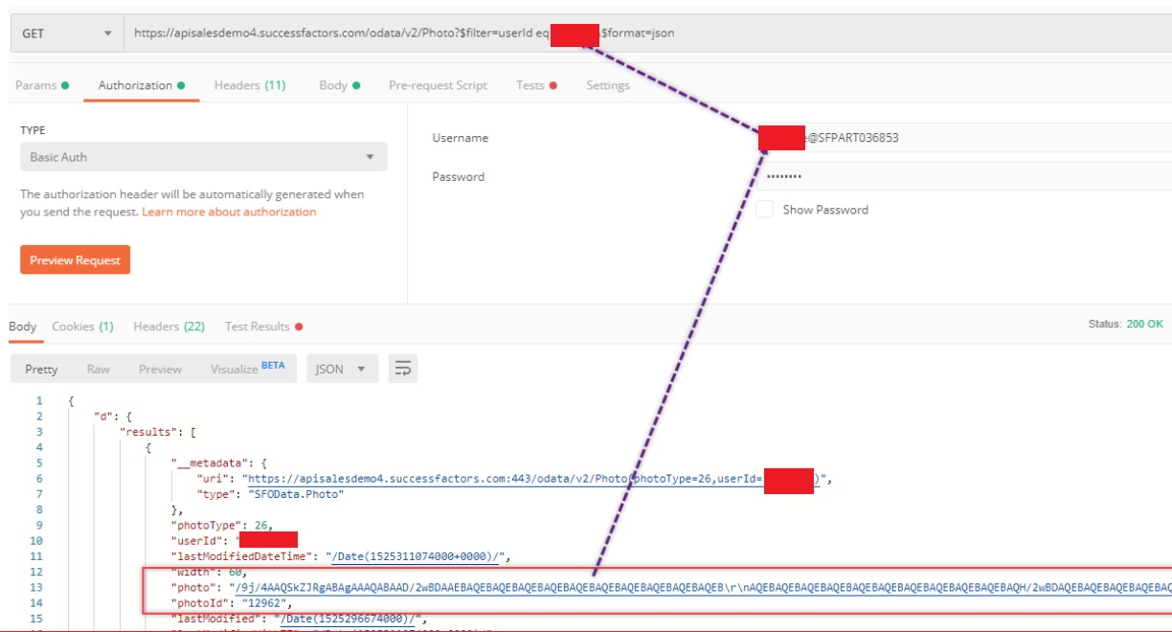1172x632 pixels.
Task: Switch to the Test Results tab
Action: click(x=263, y=327)
